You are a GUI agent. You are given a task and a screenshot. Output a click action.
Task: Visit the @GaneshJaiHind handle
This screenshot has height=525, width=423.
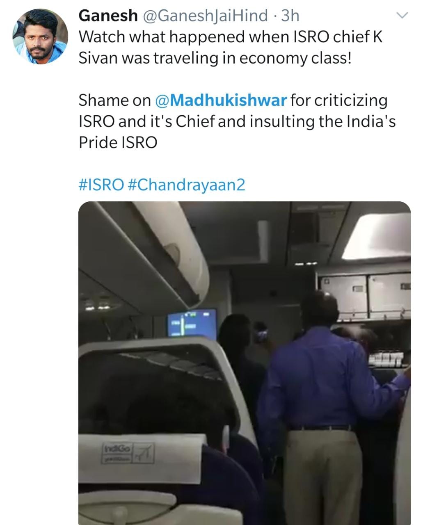(x=205, y=16)
